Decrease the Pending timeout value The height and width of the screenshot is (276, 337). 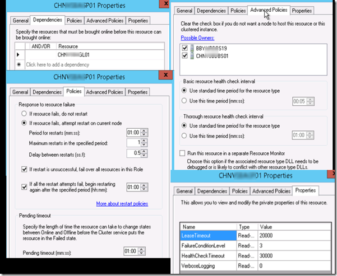pos(141,253)
